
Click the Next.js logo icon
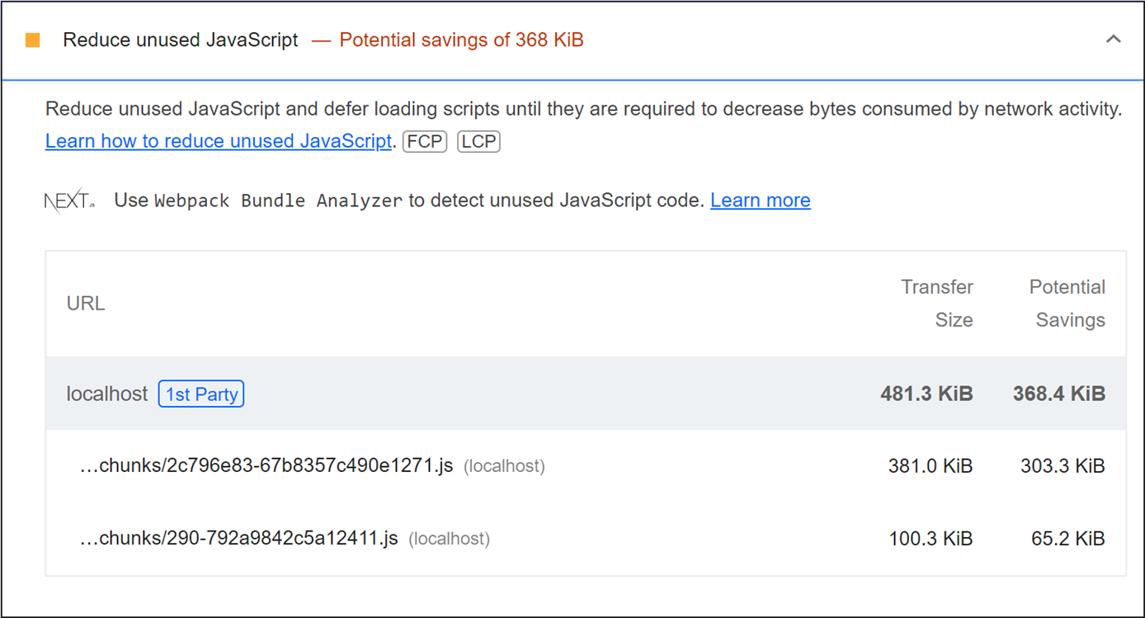[x=69, y=201]
